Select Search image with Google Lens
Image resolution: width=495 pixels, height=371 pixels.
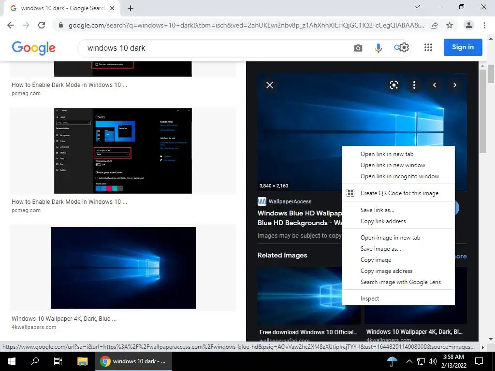coord(398,282)
